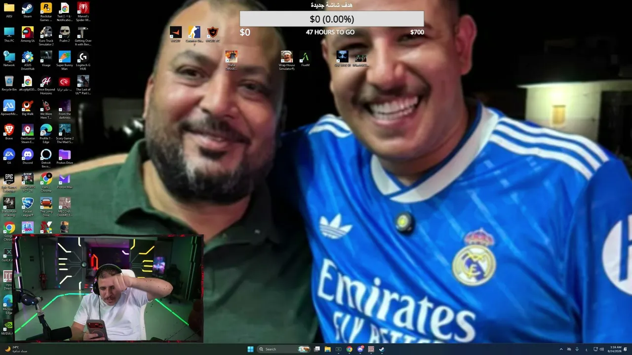Open Discord from the desktop
The width and height of the screenshot is (632, 355).
(28, 157)
